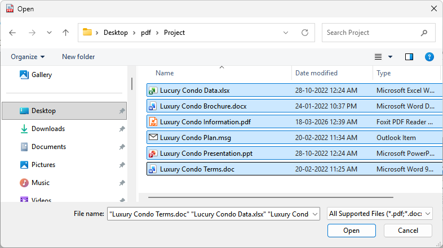Refresh the Project folder listing
This screenshot has height=248, width=443.
(305, 33)
